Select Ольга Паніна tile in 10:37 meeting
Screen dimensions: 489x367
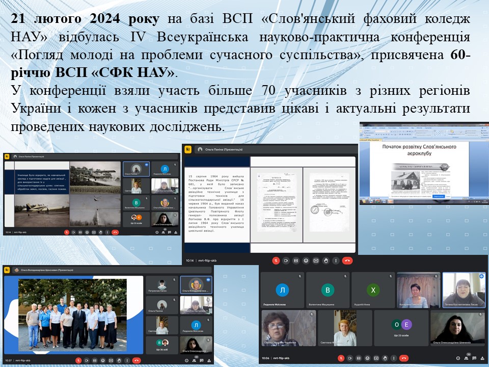tap(162, 305)
